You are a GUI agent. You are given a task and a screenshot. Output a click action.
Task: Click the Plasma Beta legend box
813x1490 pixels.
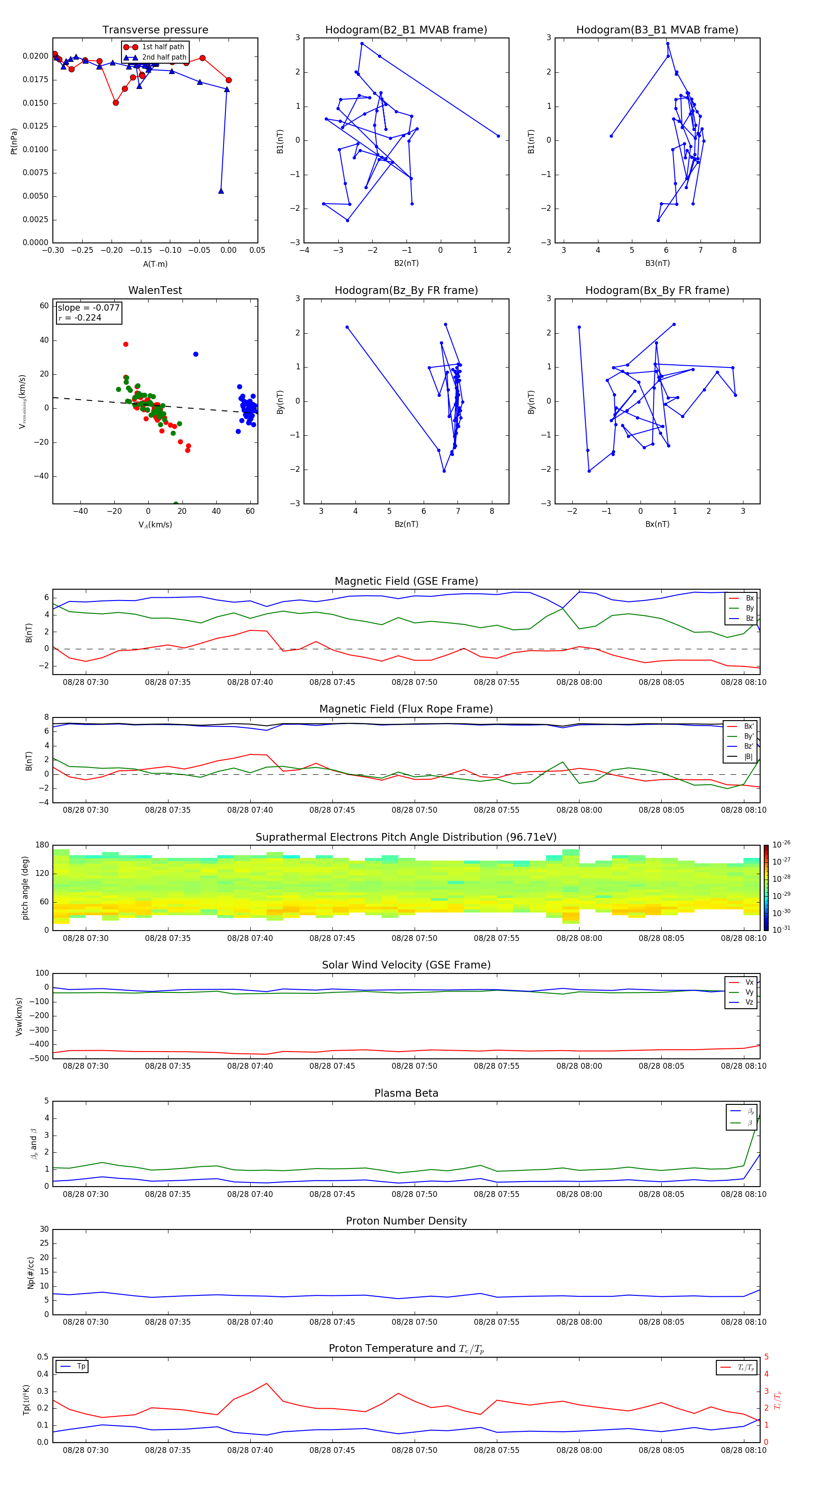coord(741,1117)
